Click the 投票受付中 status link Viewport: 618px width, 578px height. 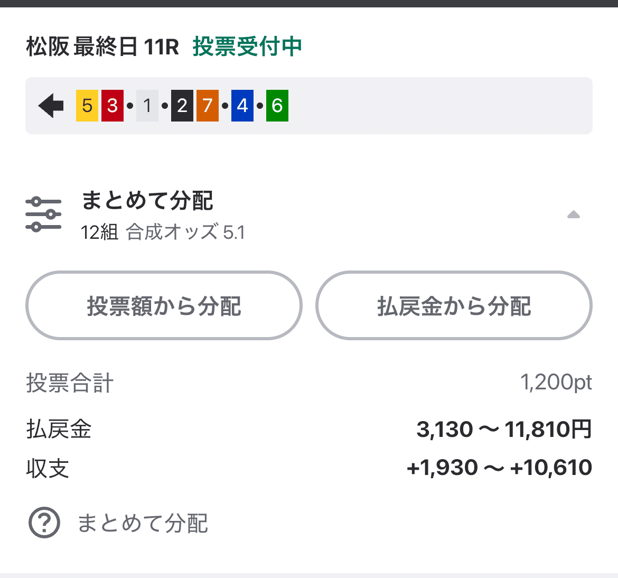tap(248, 47)
